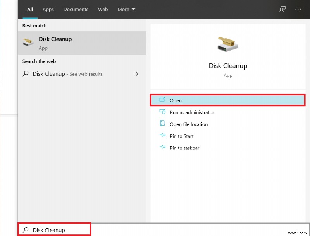The height and width of the screenshot is (236, 310).
Task: Select Run as administrator
Action: pyautogui.click(x=192, y=112)
